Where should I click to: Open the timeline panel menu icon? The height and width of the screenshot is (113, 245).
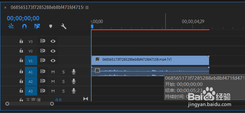coord(87,7)
